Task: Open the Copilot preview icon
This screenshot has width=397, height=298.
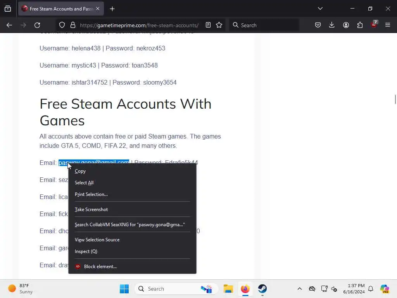Action: (385, 289)
